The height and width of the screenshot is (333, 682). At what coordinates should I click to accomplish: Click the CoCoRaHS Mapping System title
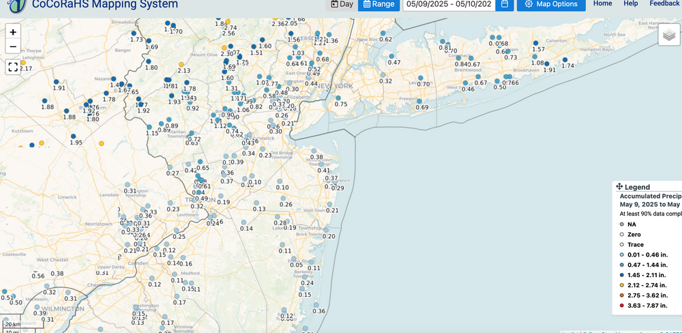(105, 4)
